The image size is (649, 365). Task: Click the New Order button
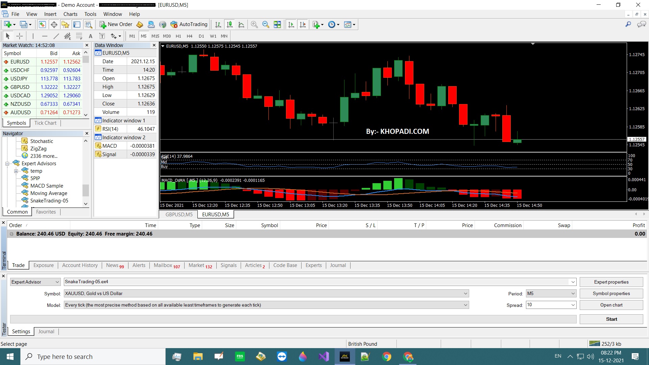click(x=116, y=24)
